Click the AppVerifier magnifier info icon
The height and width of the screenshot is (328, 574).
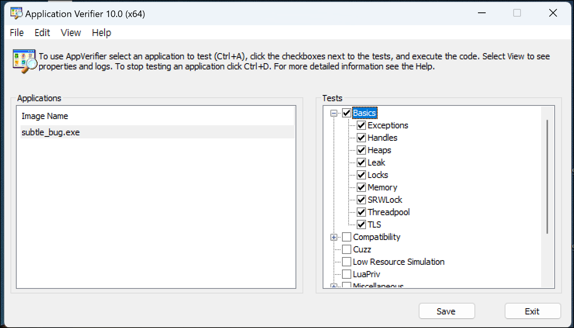click(x=25, y=61)
